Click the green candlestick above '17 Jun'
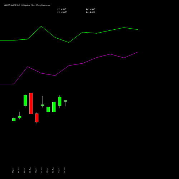The height and width of the screenshot is (179, 179). coord(60,101)
